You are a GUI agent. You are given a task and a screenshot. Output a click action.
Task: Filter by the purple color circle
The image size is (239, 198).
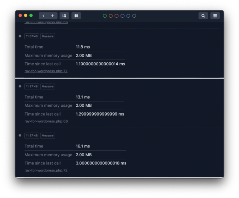(x=122, y=16)
